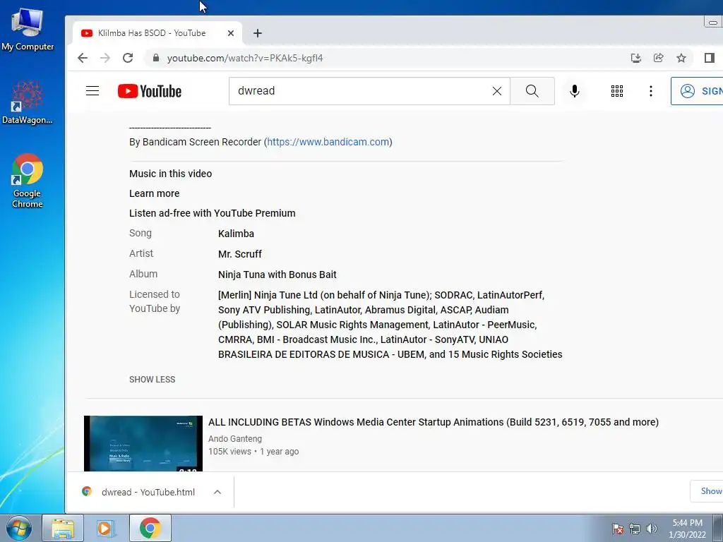
Task: Click the Music in this video heading
Action: coord(171,174)
